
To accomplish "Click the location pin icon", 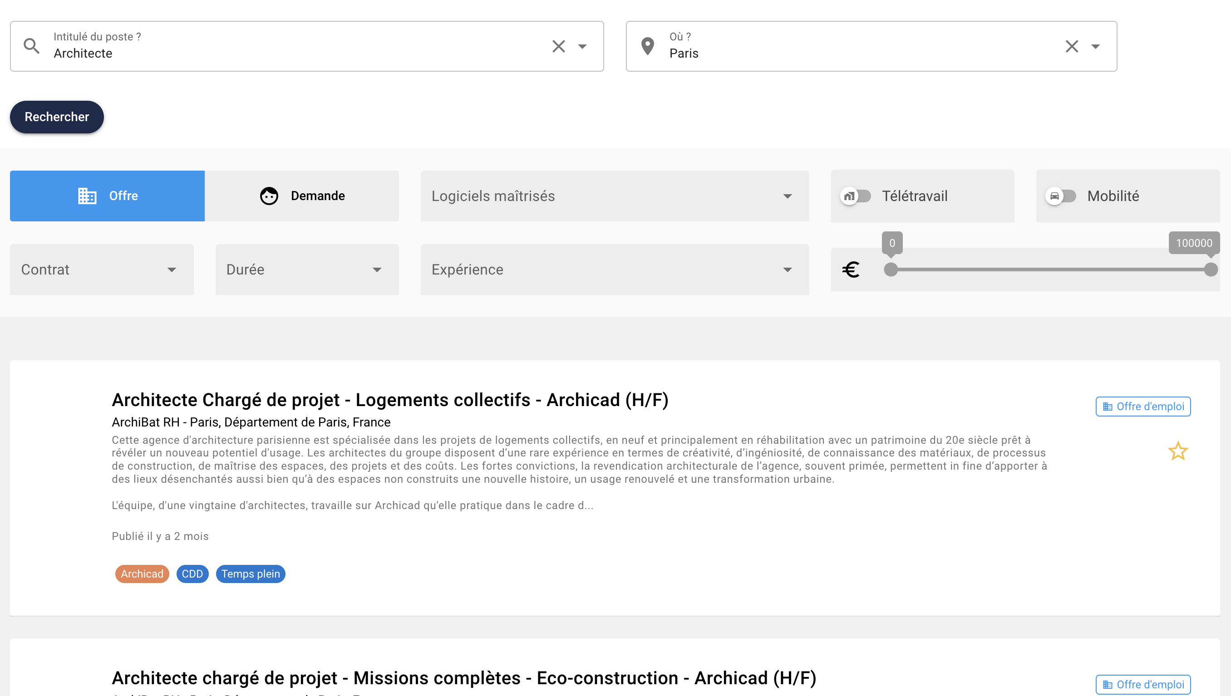I will [x=647, y=46].
